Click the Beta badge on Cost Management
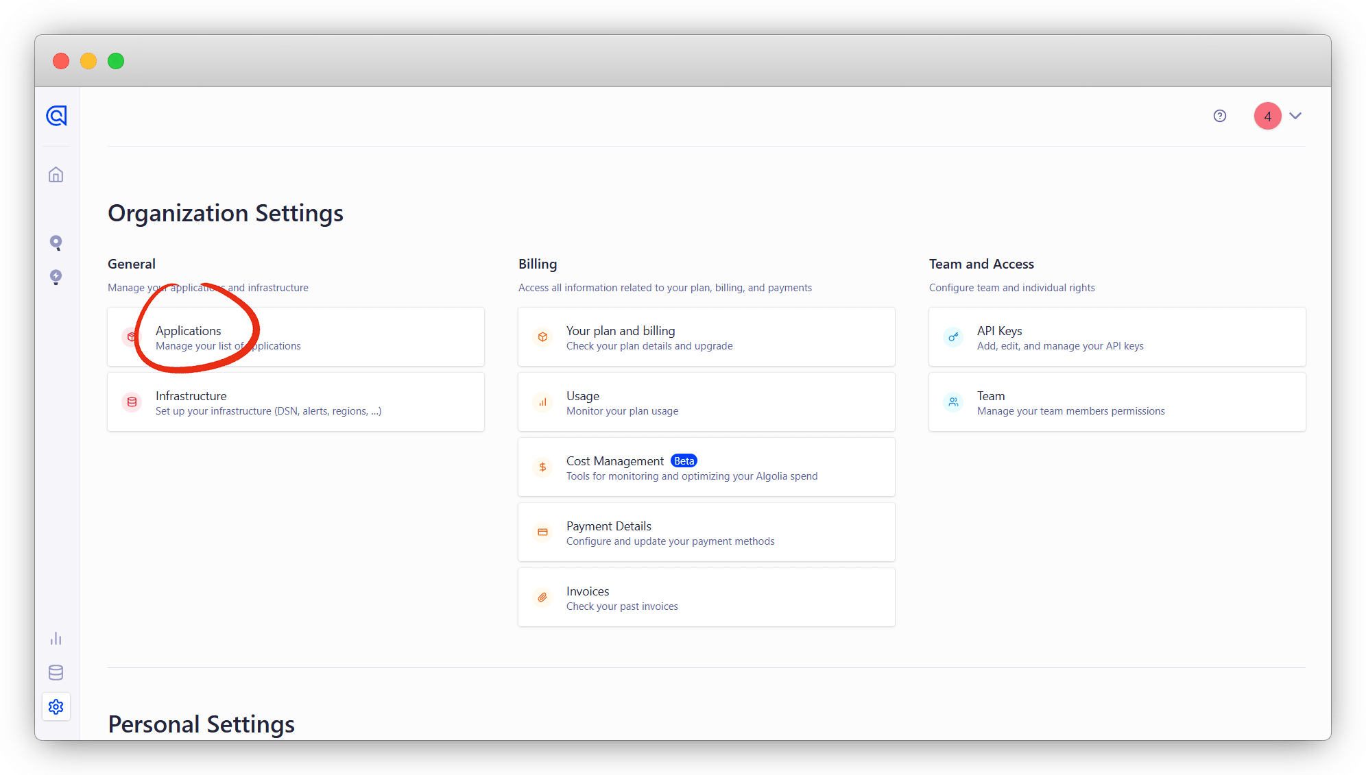 tap(684, 461)
